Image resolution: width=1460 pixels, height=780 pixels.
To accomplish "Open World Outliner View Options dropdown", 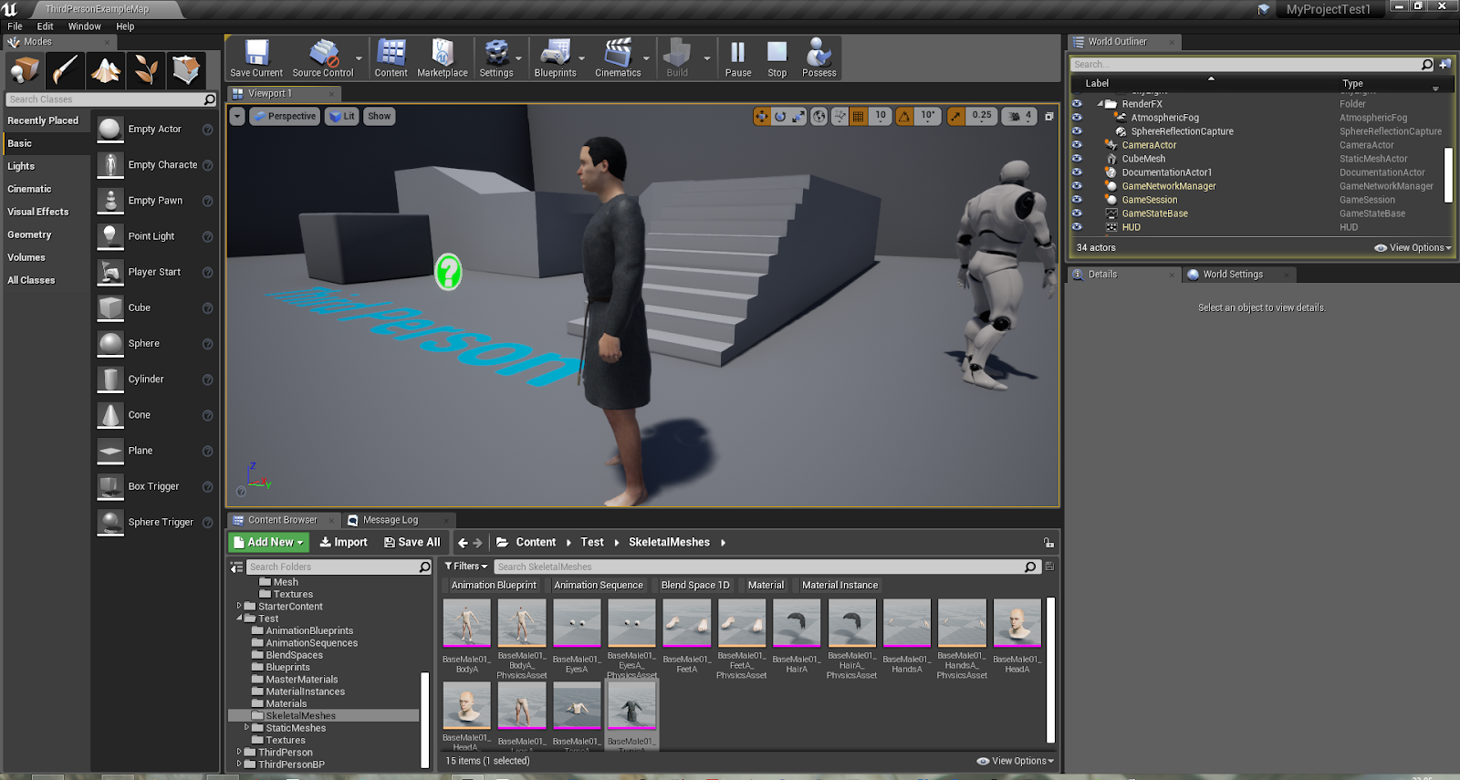I will 1413,248.
